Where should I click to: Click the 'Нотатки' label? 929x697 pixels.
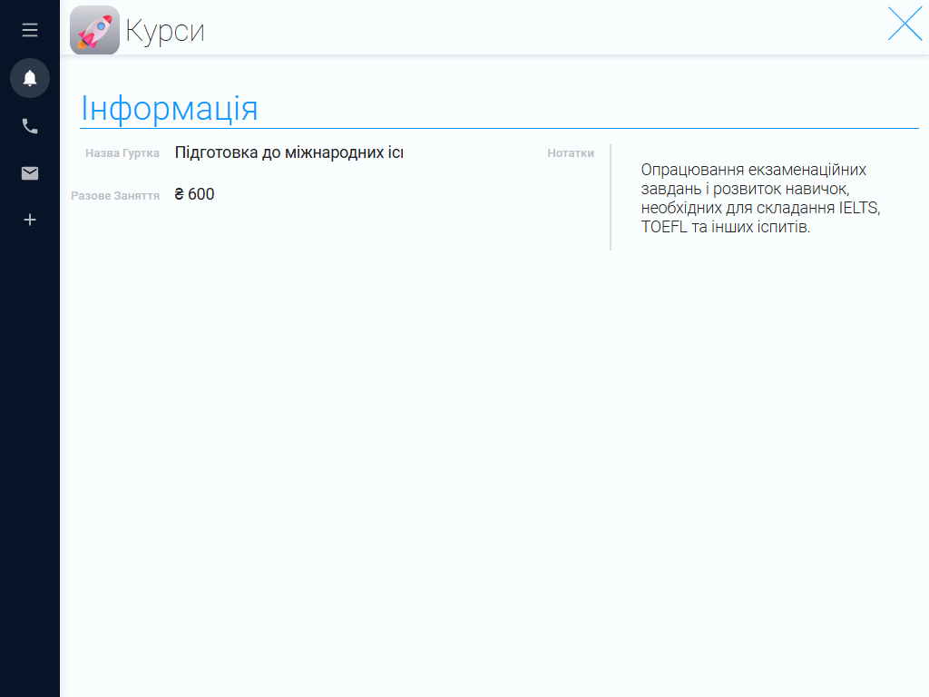[x=571, y=153]
